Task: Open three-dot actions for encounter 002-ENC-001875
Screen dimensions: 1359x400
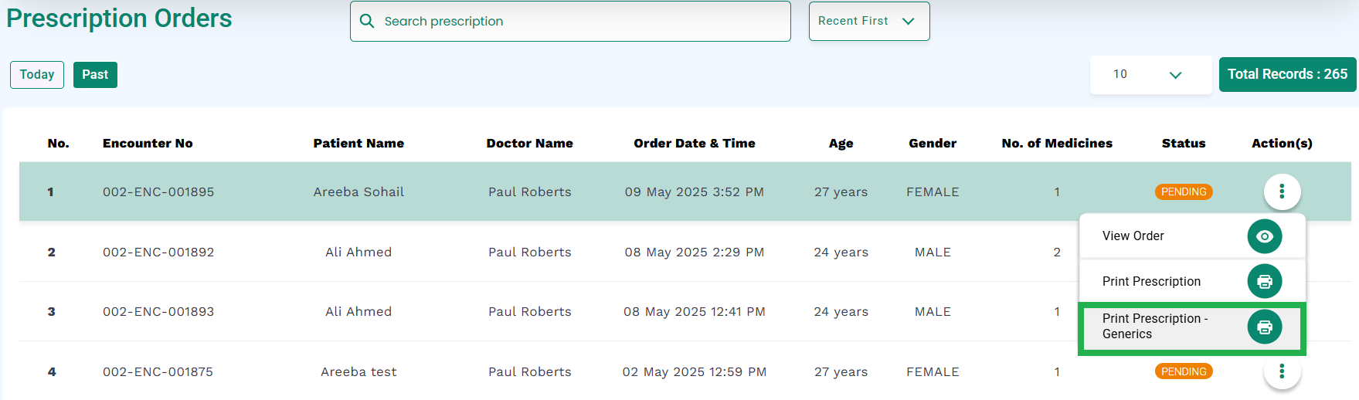Action: [x=1282, y=371]
